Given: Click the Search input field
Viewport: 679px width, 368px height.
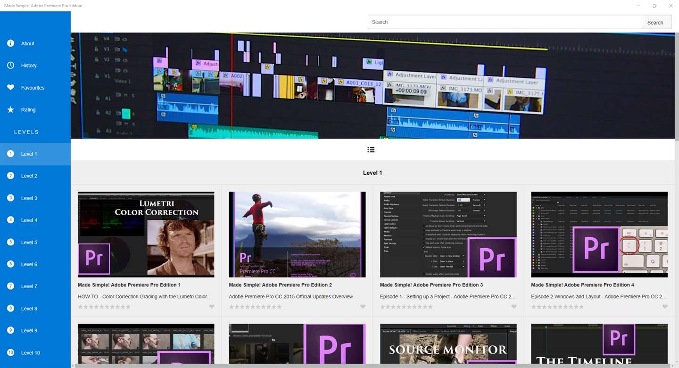Looking at the screenshot, I should (x=505, y=22).
